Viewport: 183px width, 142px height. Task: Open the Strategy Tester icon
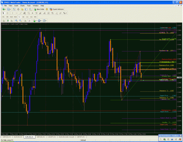[30, 9]
